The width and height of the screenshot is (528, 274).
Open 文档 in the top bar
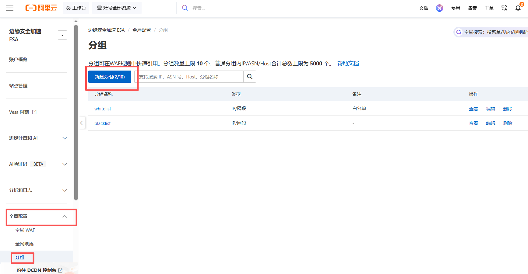(x=424, y=8)
